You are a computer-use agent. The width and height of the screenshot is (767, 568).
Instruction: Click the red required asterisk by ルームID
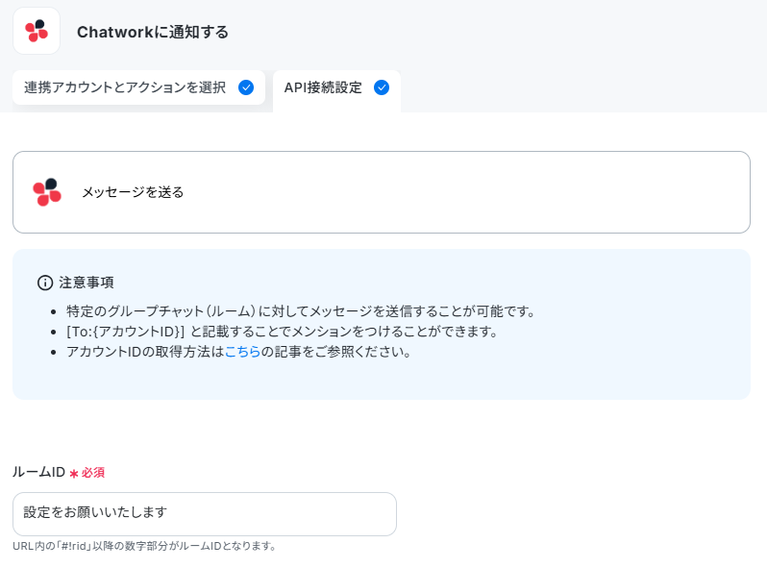click(x=74, y=473)
